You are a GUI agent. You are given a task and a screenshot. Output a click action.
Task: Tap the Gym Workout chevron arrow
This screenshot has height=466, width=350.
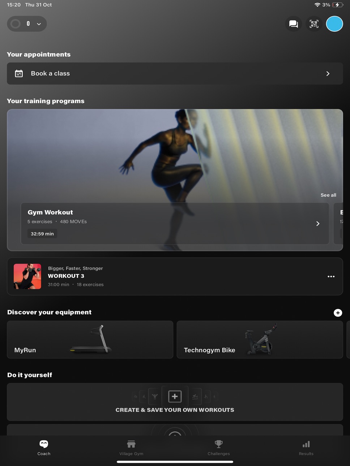tap(318, 224)
